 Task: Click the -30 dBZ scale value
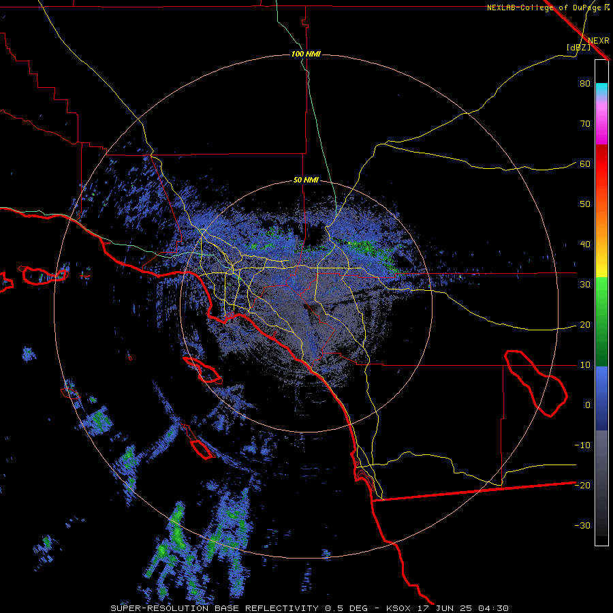tap(582, 526)
